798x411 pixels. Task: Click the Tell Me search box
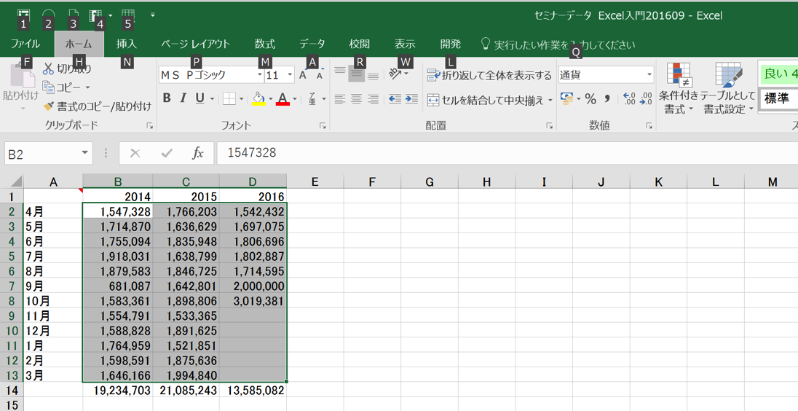point(558,45)
